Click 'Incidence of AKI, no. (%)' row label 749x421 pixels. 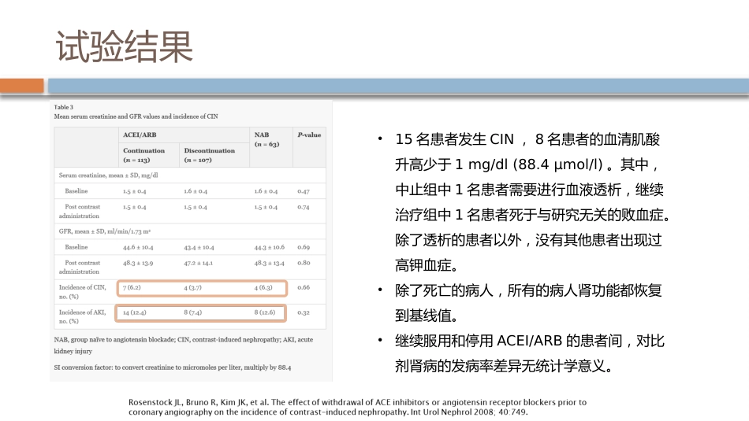pos(82,316)
